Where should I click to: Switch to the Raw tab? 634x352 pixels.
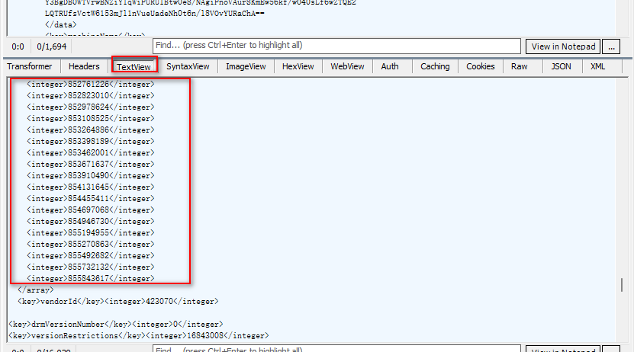[519, 66]
